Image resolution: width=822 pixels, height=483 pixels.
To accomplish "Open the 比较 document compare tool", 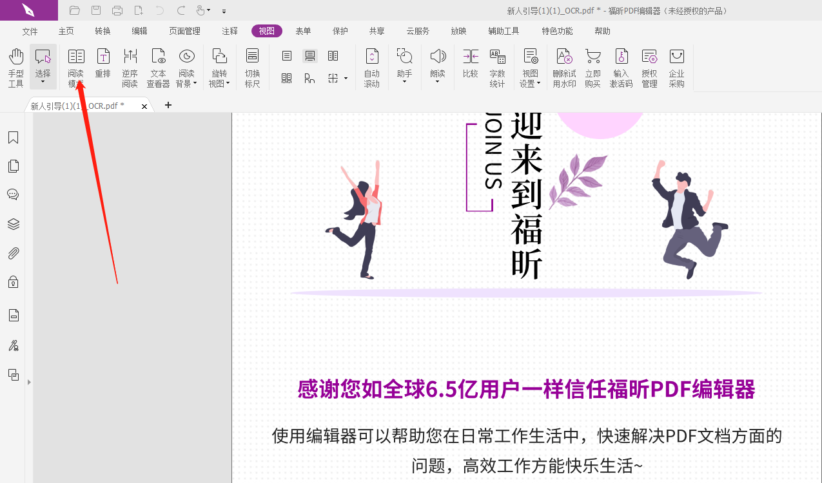I will pos(470,64).
